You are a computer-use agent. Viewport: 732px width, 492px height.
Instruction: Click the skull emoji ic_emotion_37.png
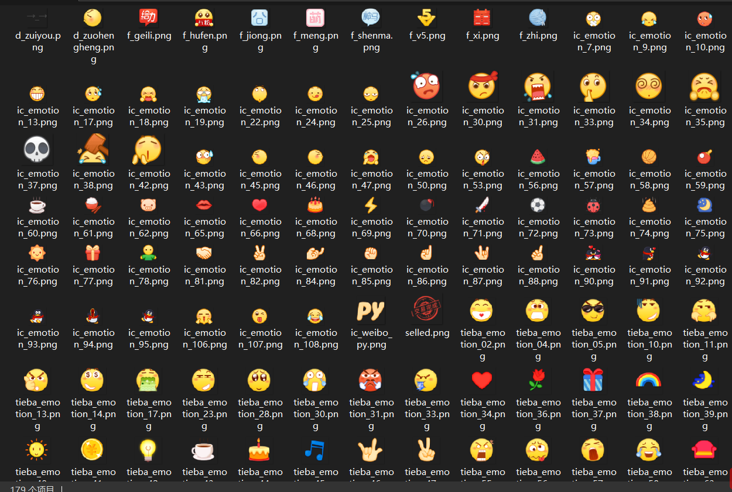[37, 149]
